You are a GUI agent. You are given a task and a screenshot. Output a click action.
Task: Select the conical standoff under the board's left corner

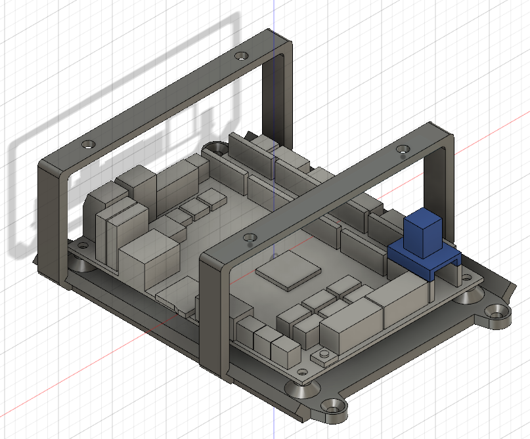pos(82,264)
